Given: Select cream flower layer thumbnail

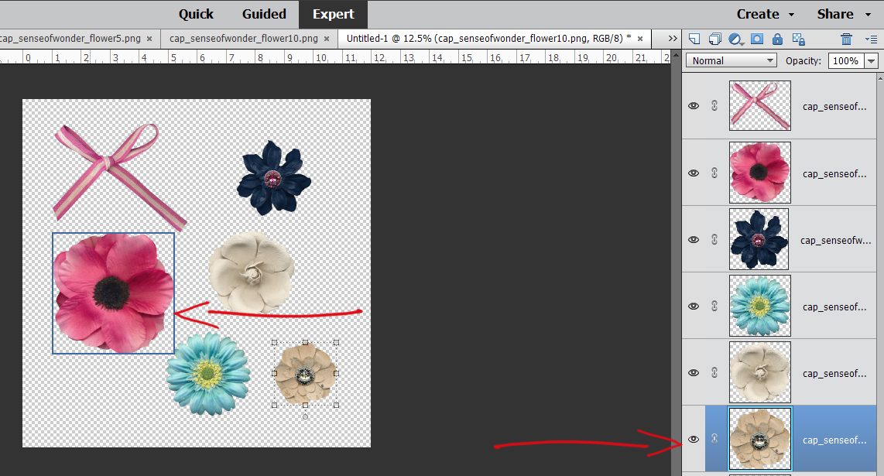Looking at the screenshot, I should tap(760, 372).
